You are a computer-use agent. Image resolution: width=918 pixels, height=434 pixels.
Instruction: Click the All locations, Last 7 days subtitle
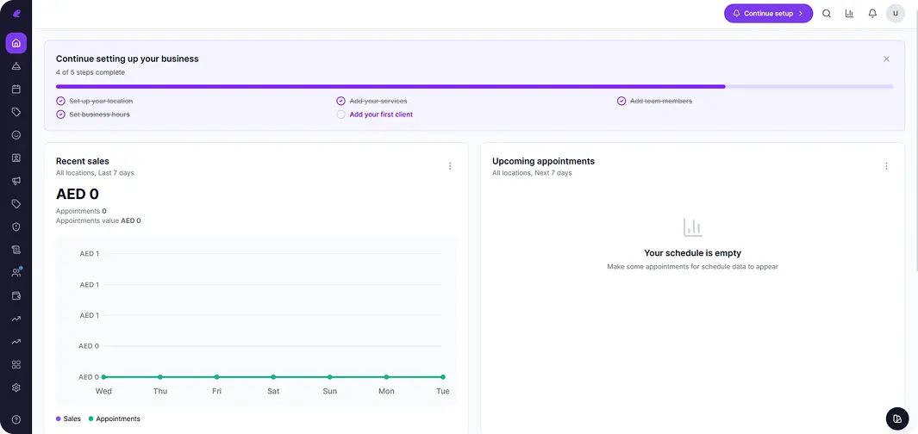click(95, 173)
